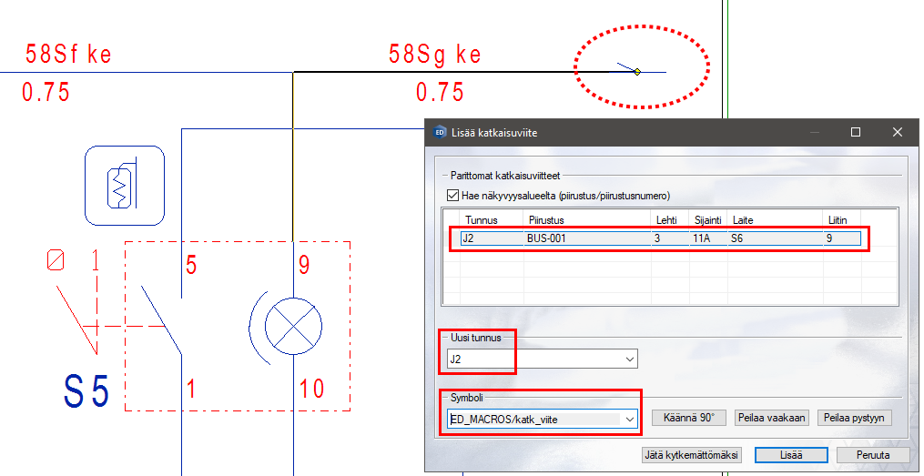Click the Käännä 90° button
This screenshot has width=924, height=476.
click(x=688, y=418)
